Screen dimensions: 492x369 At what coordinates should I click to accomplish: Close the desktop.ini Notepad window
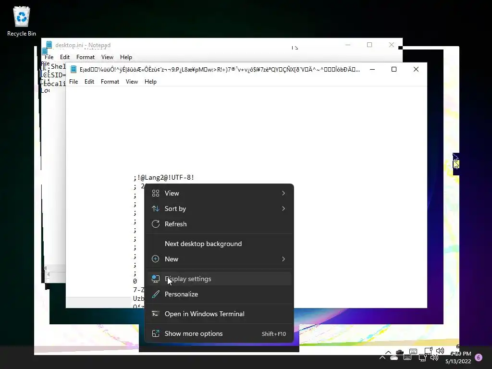coord(391,45)
